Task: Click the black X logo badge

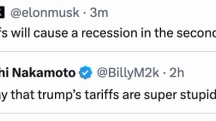Action: (x=2, y=13)
